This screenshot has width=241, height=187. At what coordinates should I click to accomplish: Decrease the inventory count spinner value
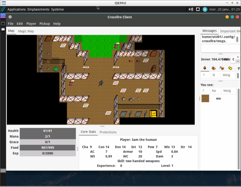(238, 61)
